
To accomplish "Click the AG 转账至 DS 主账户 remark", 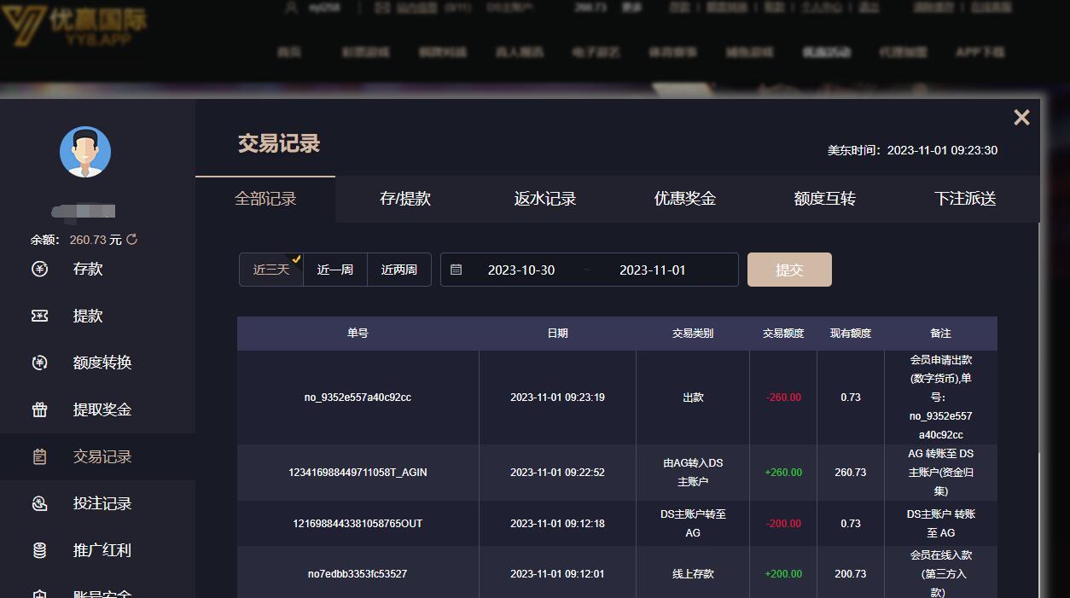I will point(940,473).
